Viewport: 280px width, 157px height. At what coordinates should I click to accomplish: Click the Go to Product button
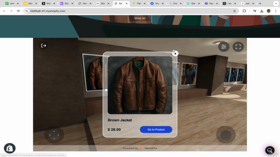[156, 130]
